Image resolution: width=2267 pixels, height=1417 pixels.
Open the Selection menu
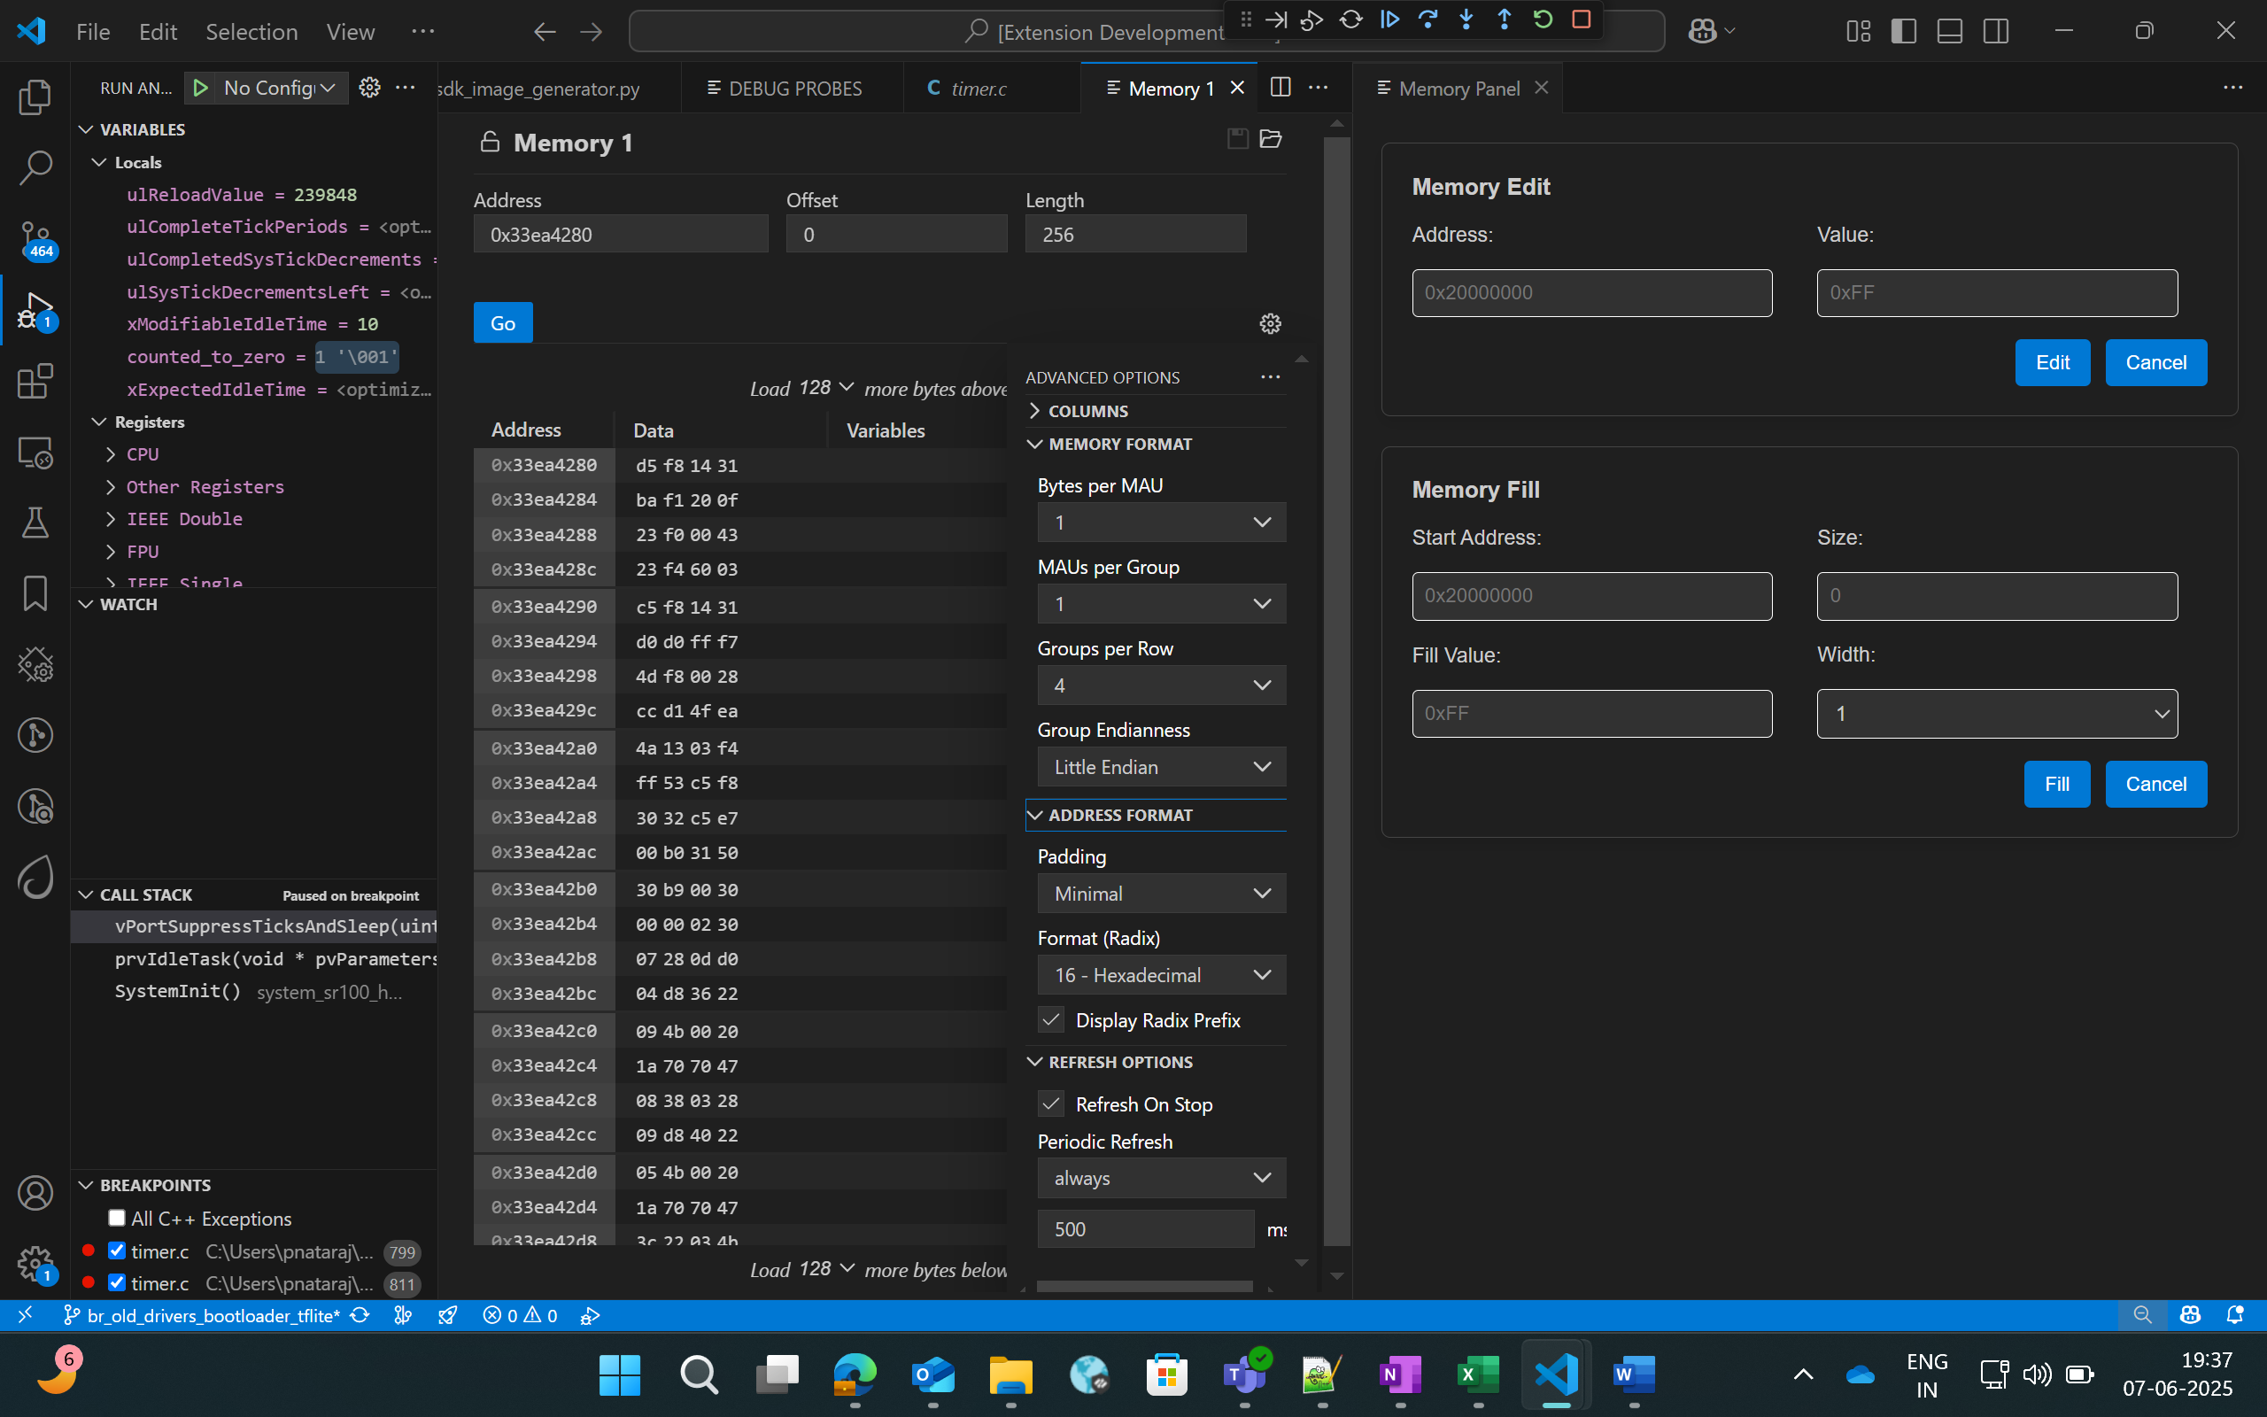pos(251,32)
